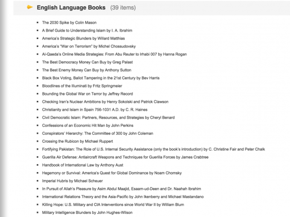Open Confessions of an Economic Hit Man

(88, 125)
